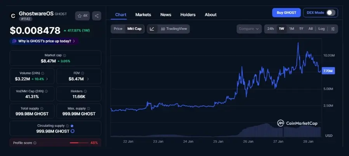
Task: Set chart range to All
Action: 311,29
